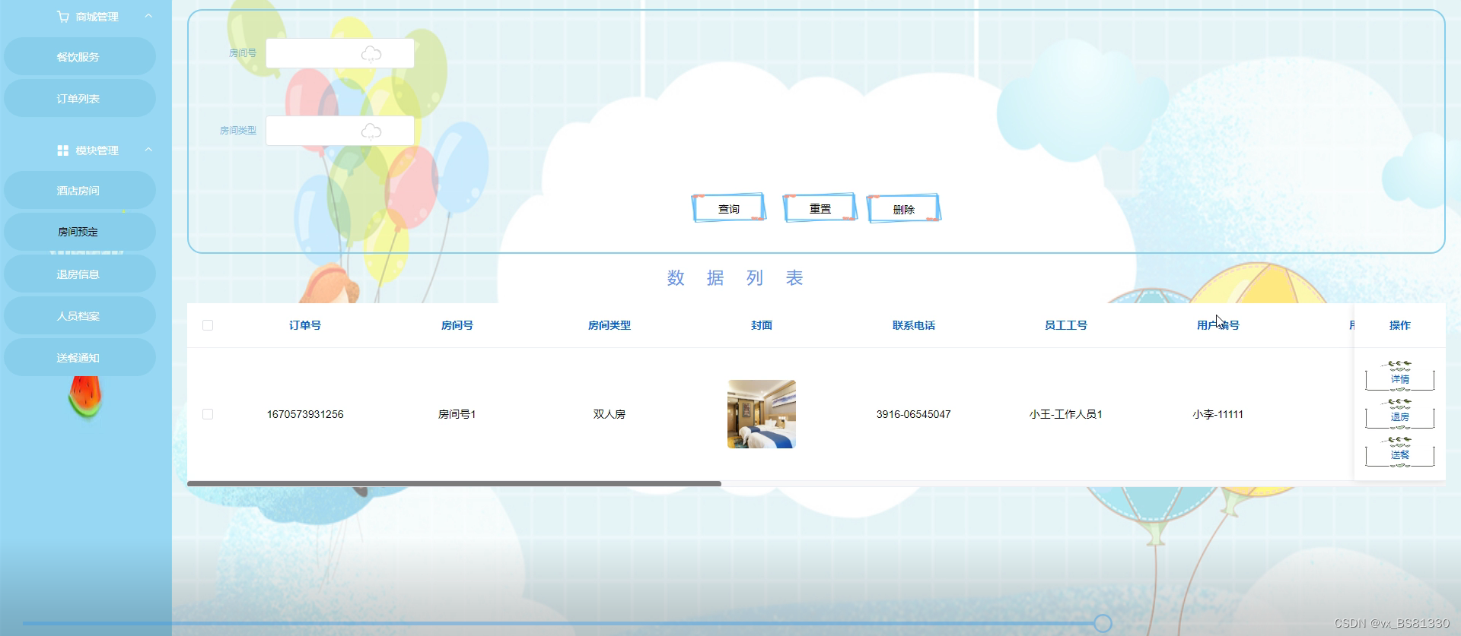Click the grid icon beside 模块管理
This screenshot has height=636, width=1461.
pyautogui.click(x=63, y=150)
